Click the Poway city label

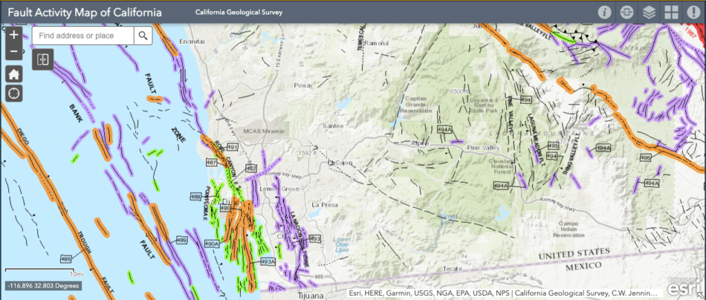pyautogui.click(x=303, y=85)
